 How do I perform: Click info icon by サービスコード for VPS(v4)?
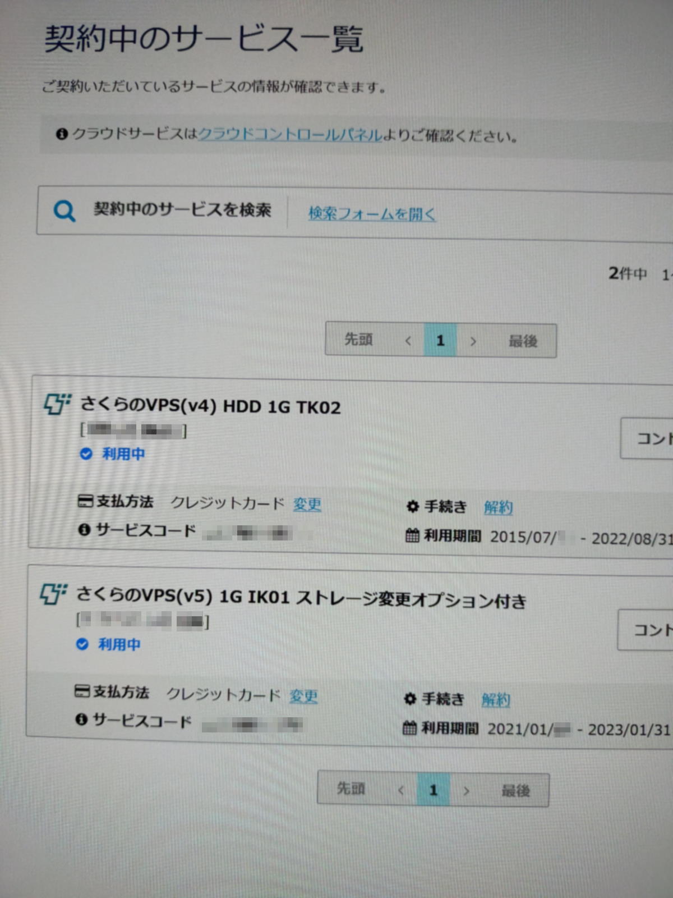tap(84, 529)
